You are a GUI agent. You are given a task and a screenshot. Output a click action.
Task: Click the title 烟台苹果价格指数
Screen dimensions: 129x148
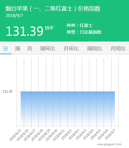point(53,9)
